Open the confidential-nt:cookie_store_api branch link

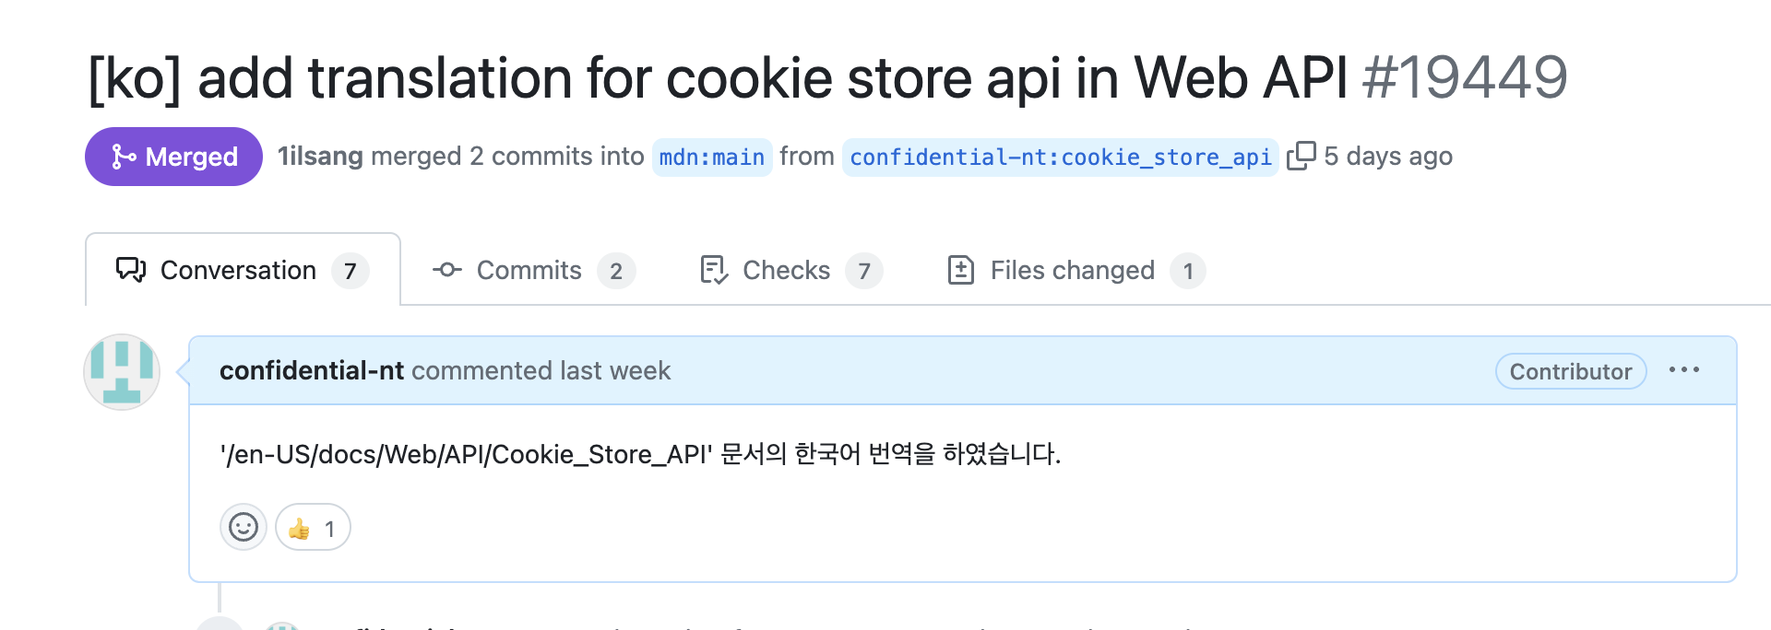[x=1060, y=157]
